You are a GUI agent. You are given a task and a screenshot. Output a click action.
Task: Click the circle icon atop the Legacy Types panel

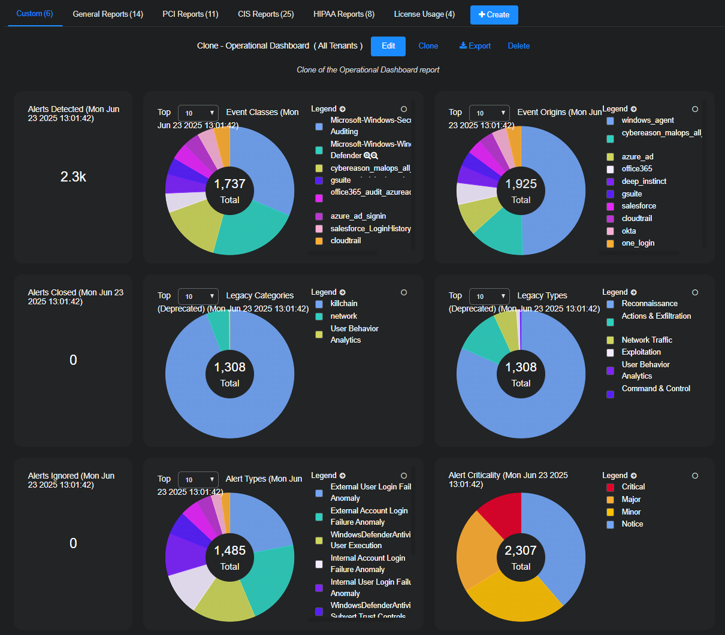click(694, 292)
